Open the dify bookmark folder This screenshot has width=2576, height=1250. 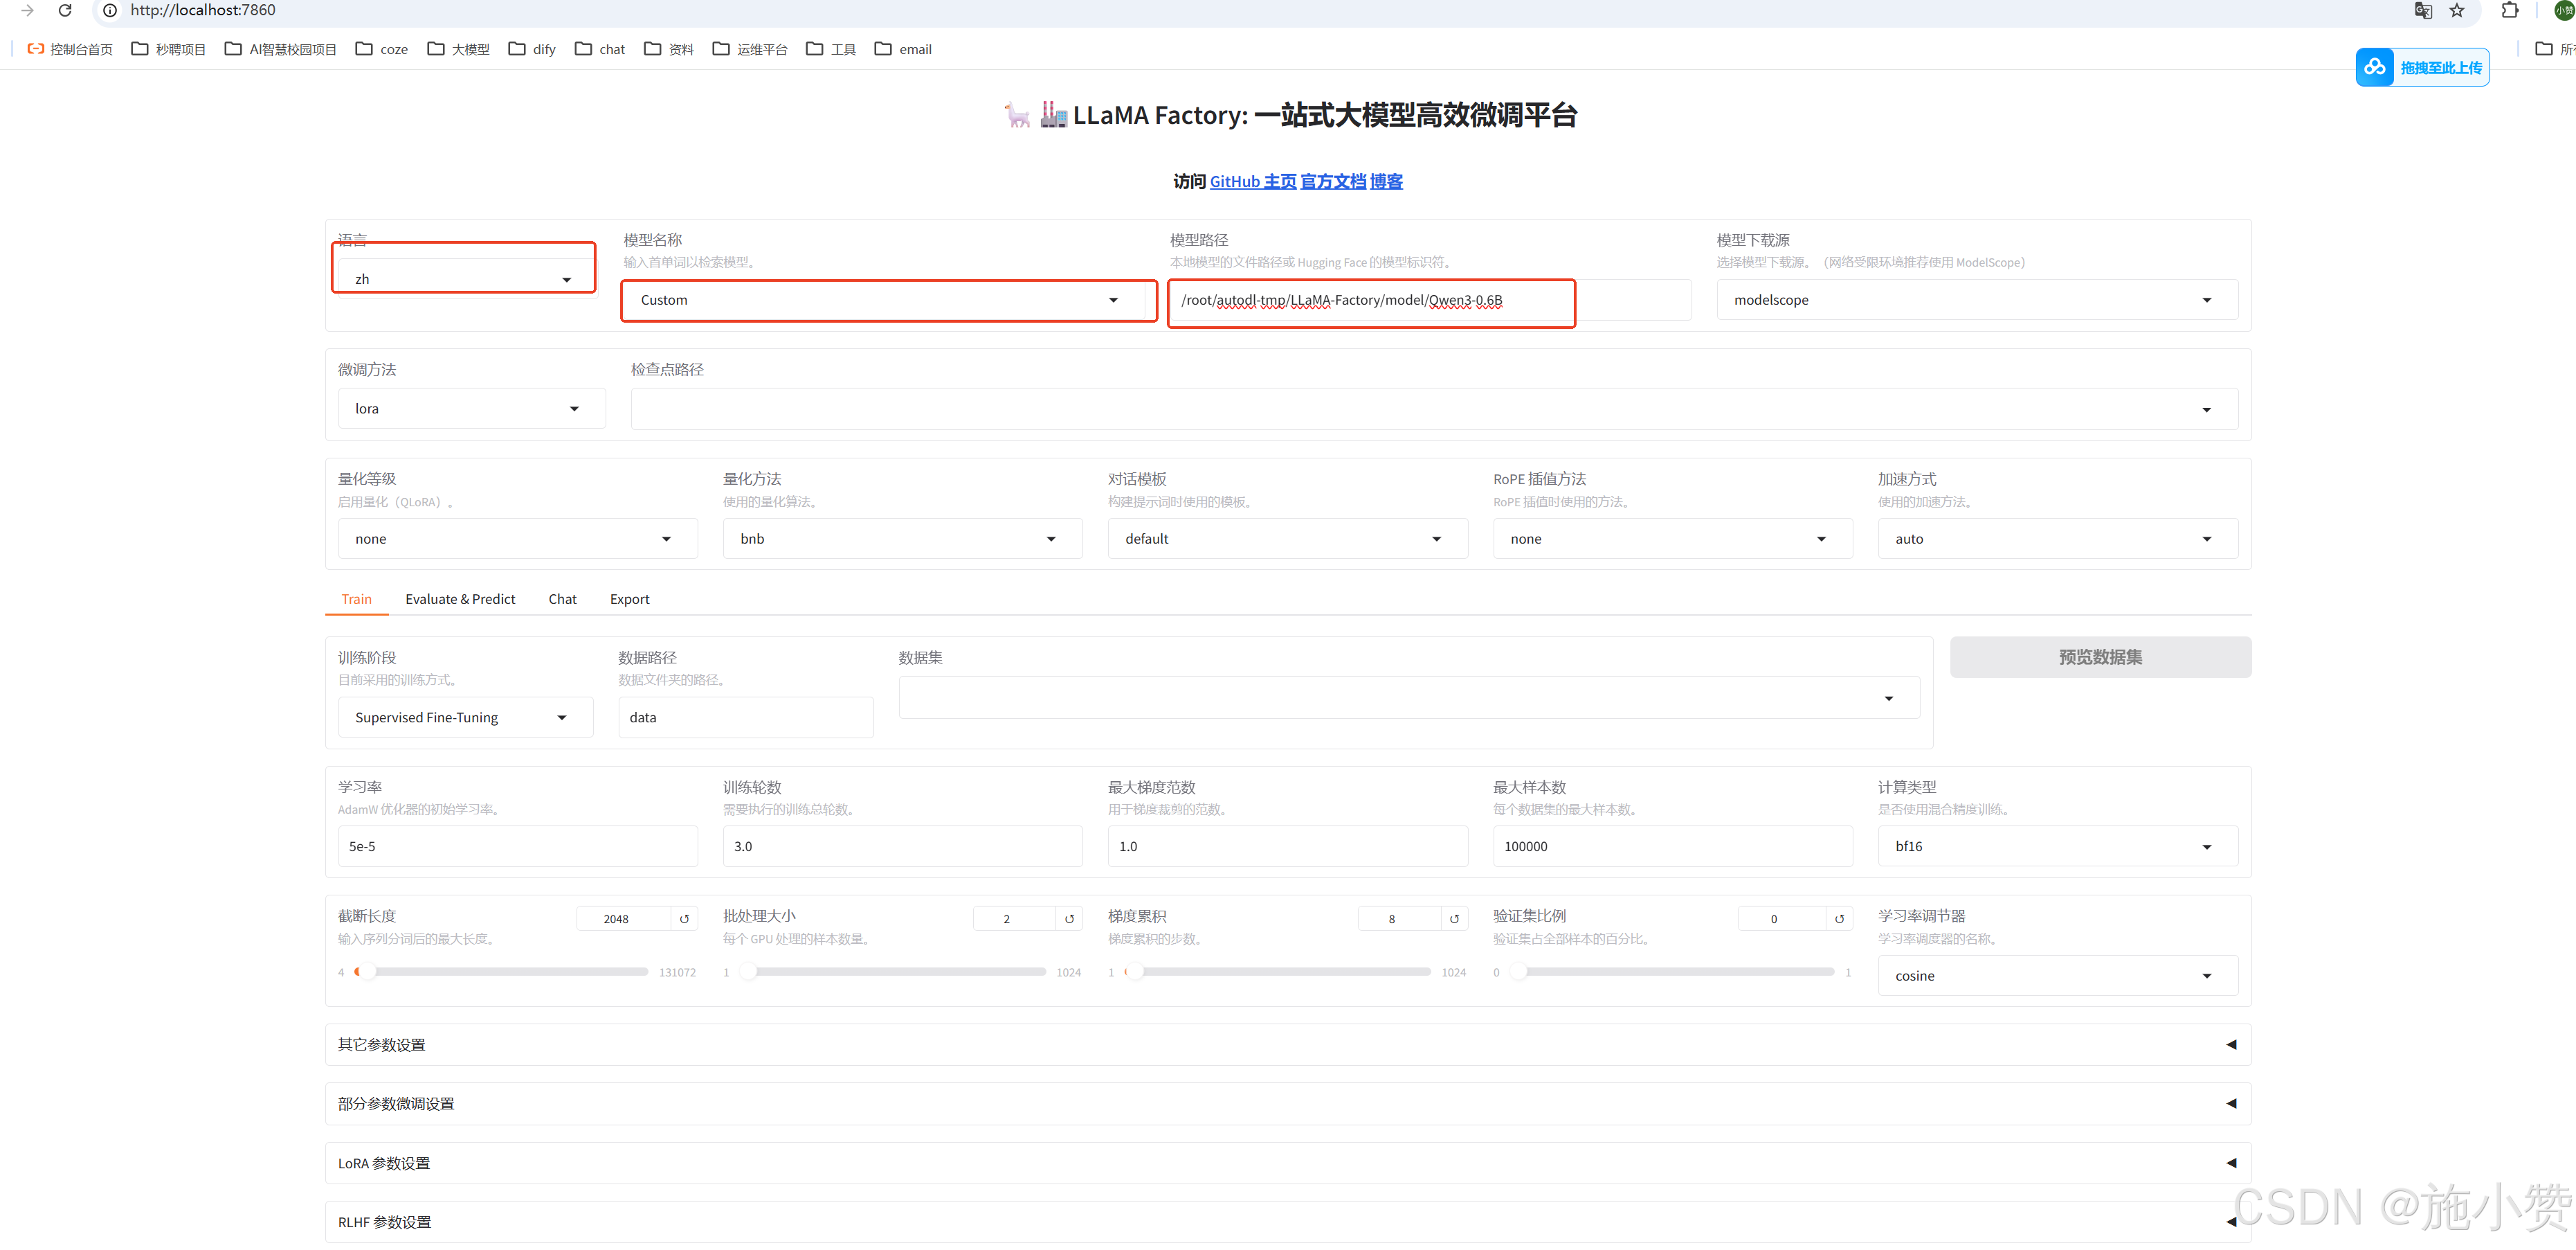pyautogui.click(x=532, y=49)
